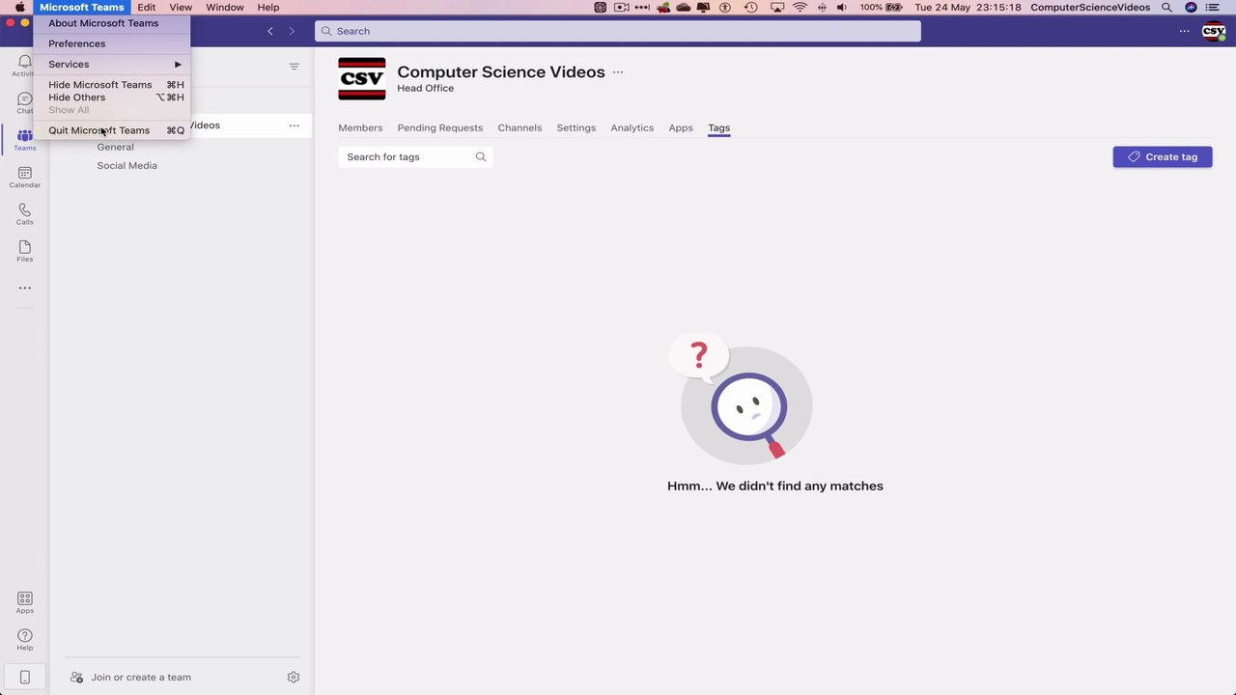
Task: Show more apps ellipsis in sidebar
Action: pyautogui.click(x=24, y=288)
